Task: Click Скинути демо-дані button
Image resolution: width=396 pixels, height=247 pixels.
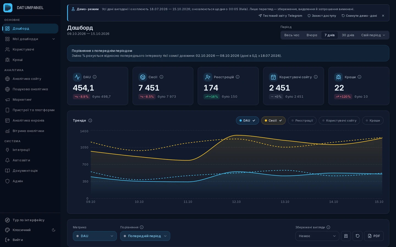Action: (359, 16)
